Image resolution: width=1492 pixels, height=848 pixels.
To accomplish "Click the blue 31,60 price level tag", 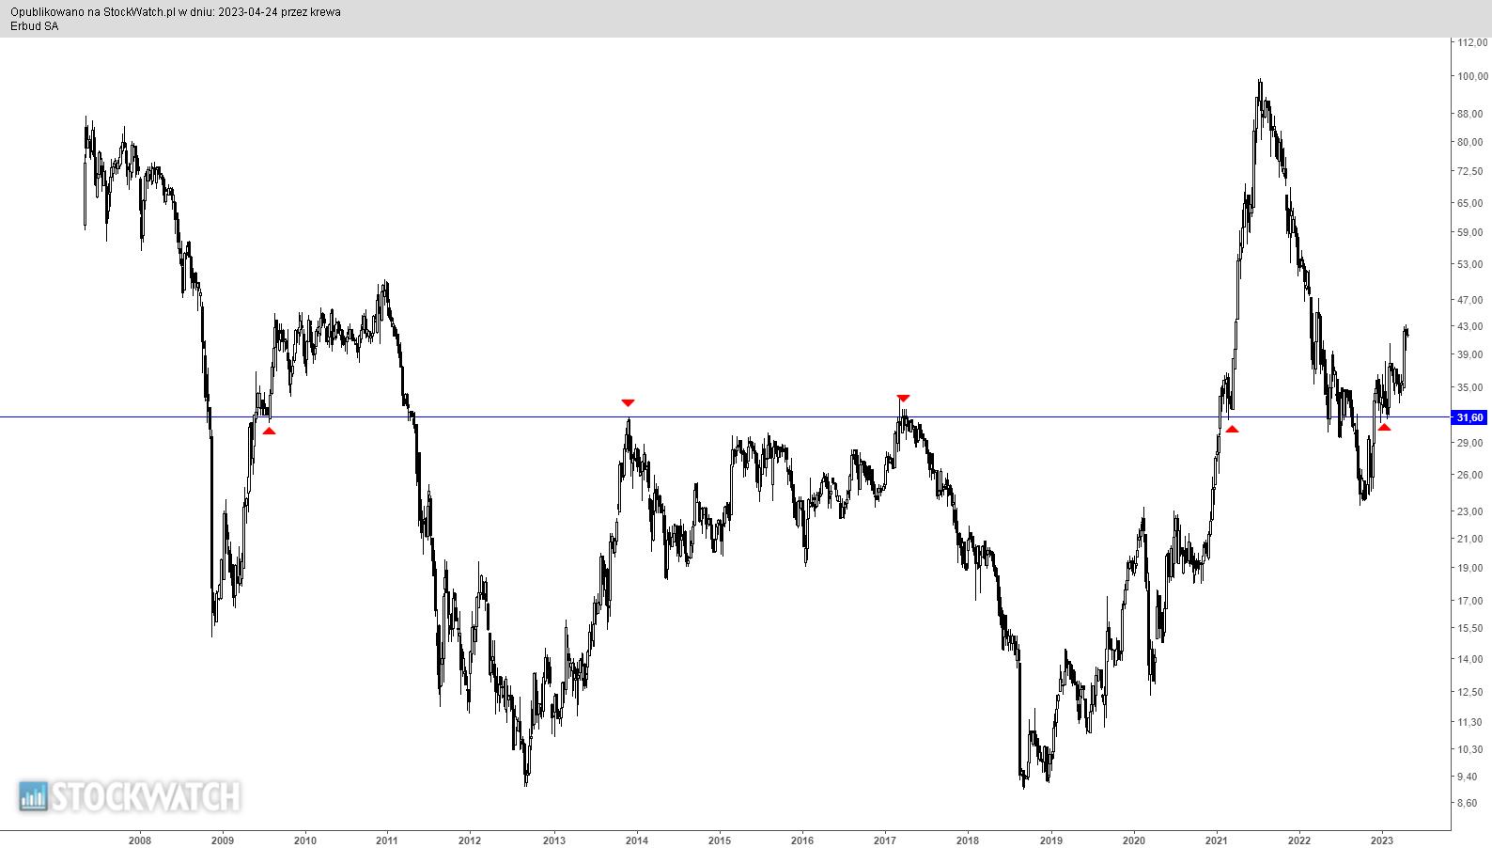I will [1470, 417].
